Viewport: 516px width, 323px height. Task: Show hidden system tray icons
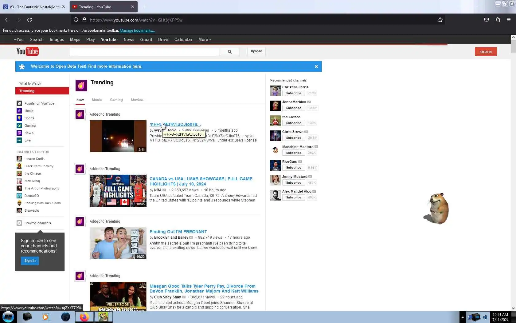point(462,317)
